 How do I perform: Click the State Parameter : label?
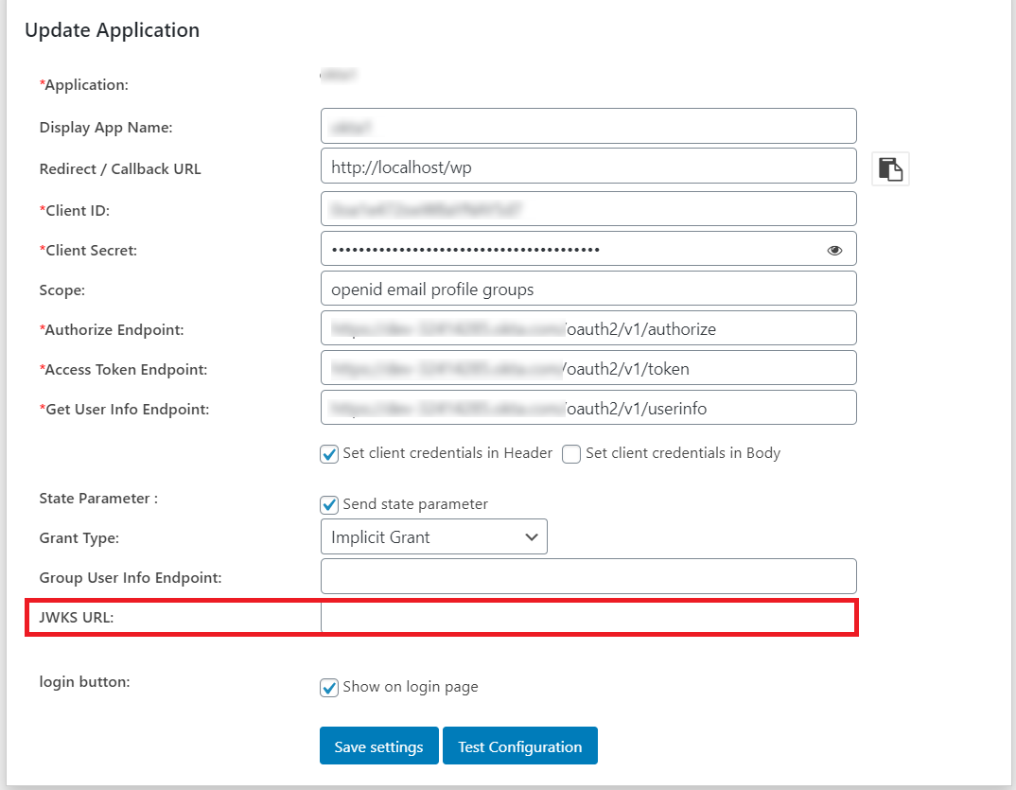point(98,499)
